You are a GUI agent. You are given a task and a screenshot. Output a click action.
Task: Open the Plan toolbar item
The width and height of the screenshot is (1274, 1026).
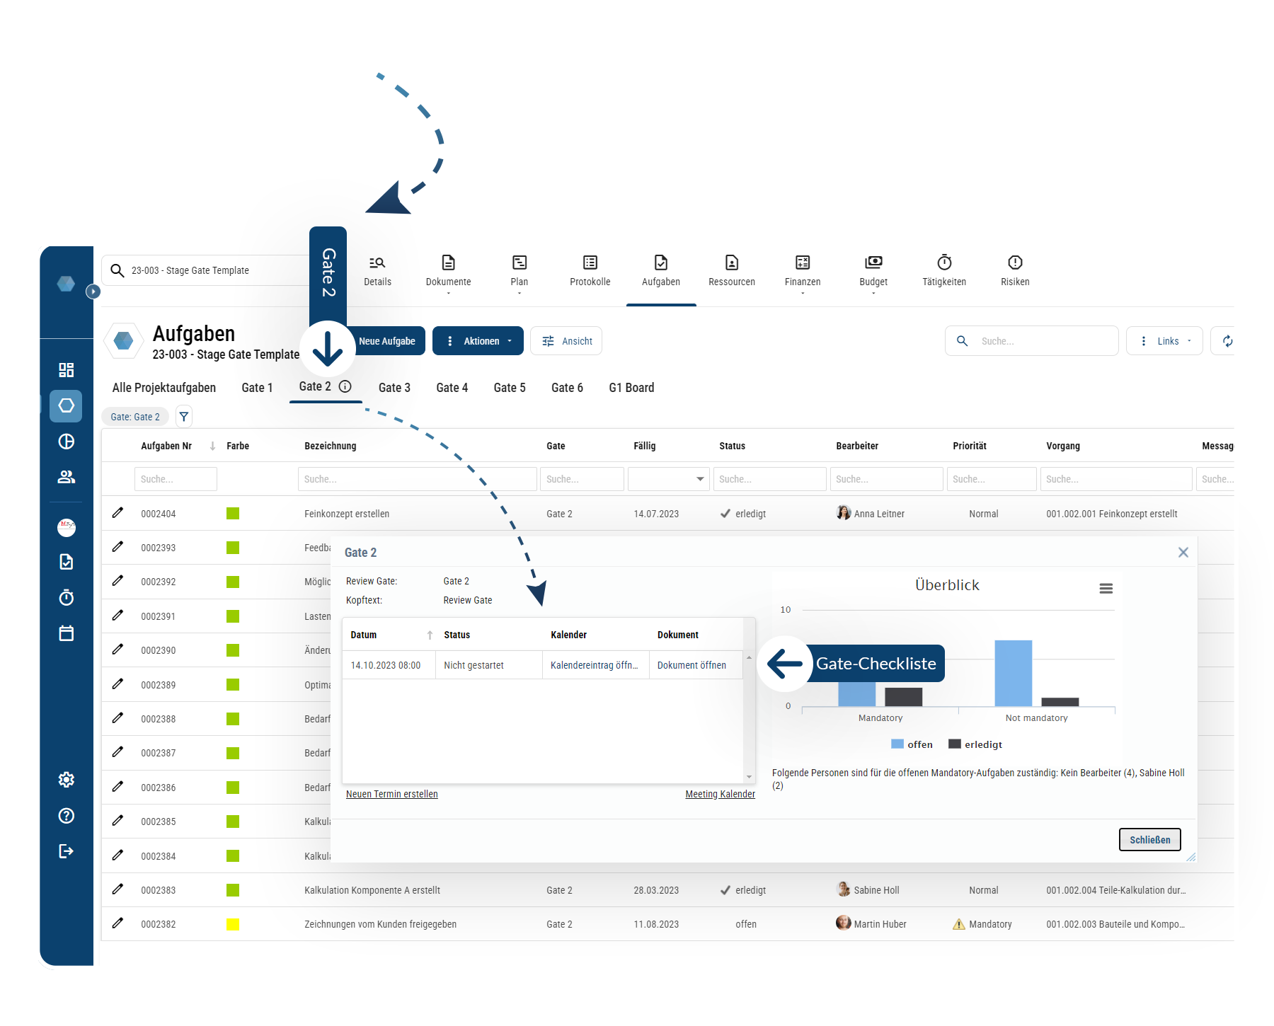point(519,273)
